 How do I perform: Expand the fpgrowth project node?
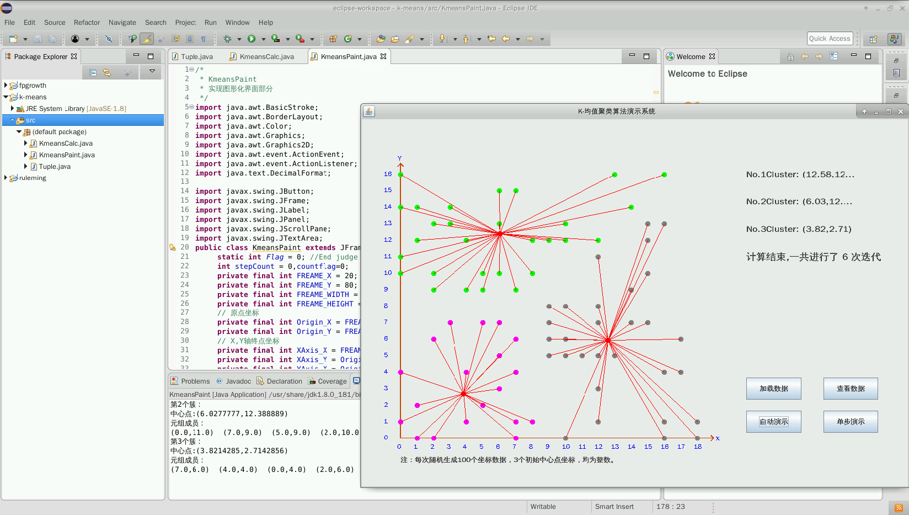click(6, 86)
